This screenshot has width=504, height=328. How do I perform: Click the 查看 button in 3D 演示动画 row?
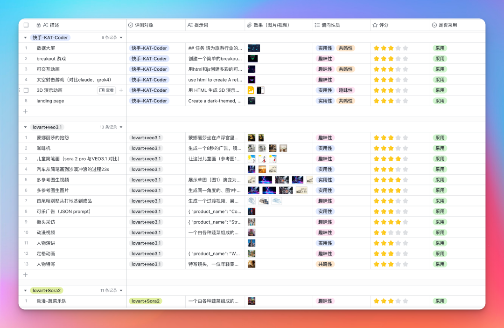(x=106, y=90)
